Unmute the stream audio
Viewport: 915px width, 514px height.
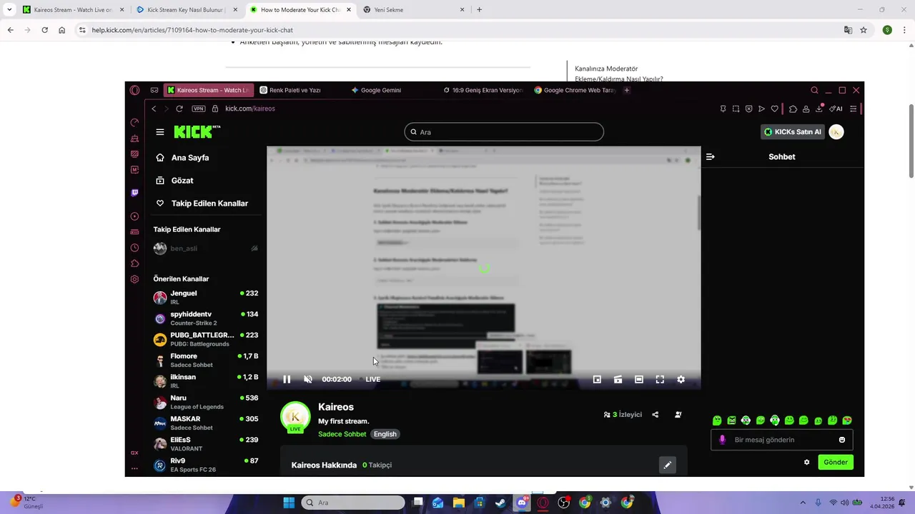point(308,379)
